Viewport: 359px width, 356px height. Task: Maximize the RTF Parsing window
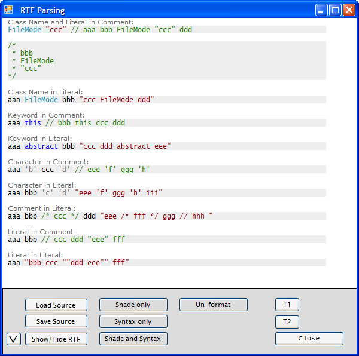coord(335,10)
